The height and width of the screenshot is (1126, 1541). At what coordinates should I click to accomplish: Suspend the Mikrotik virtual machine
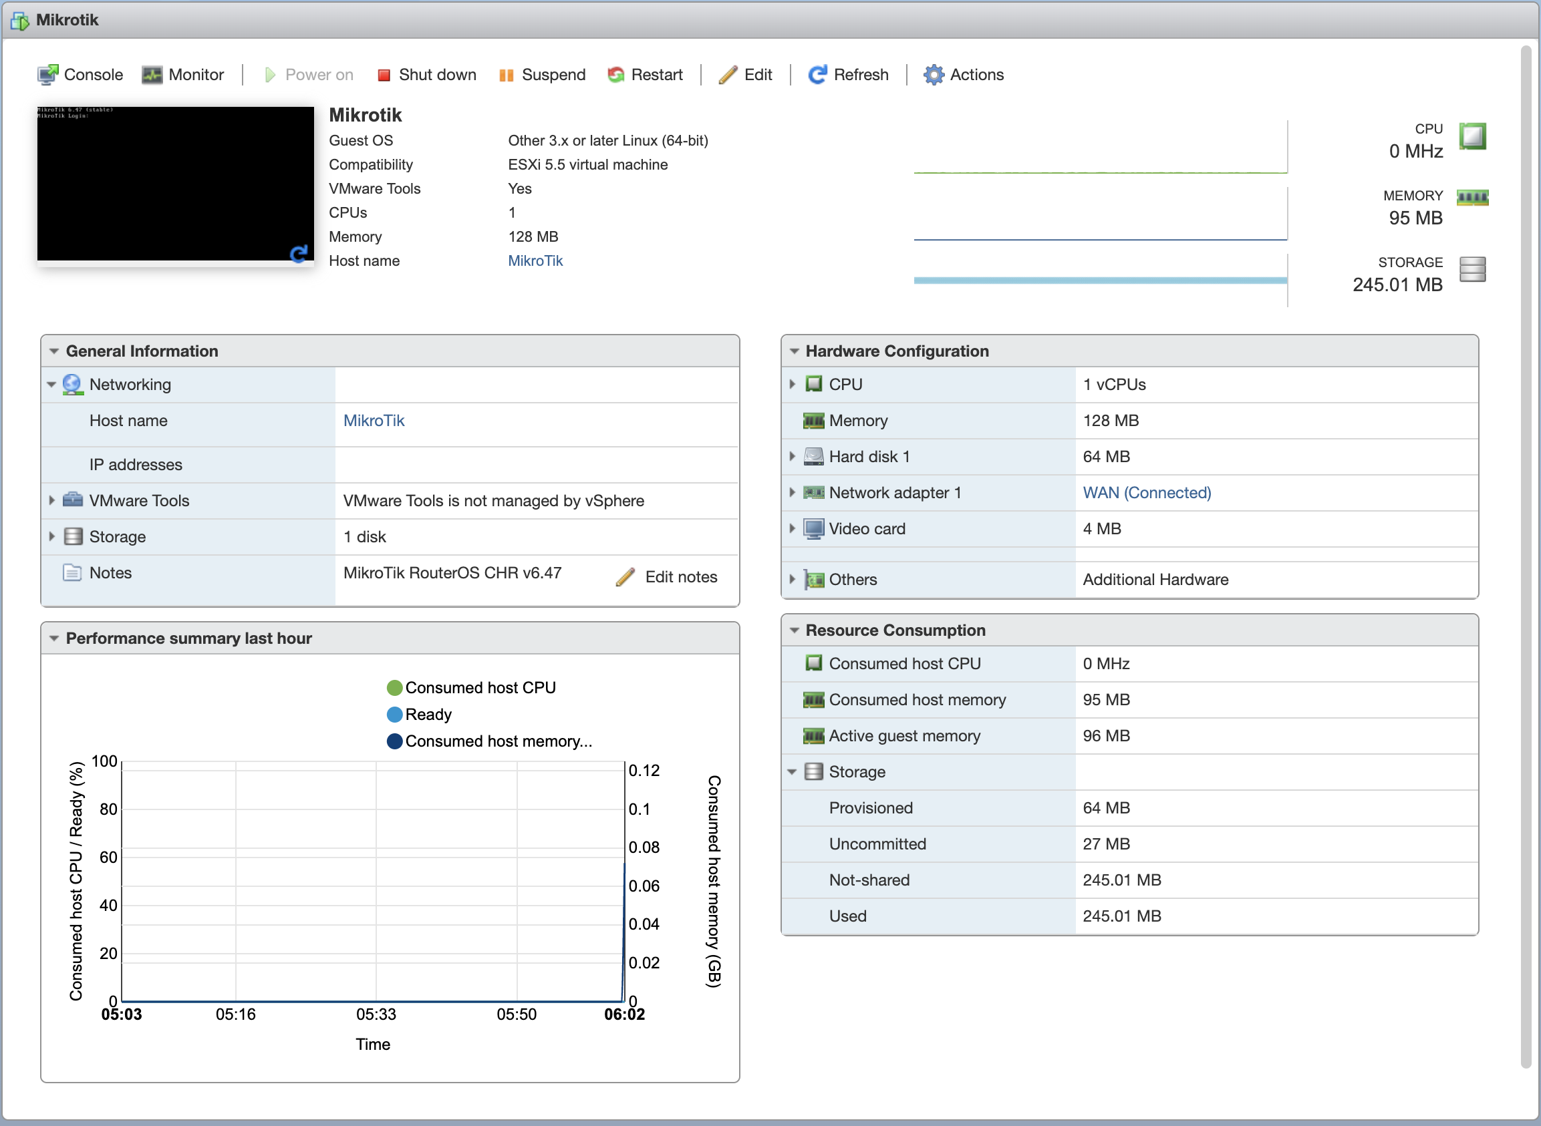pyautogui.click(x=542, y=74)
